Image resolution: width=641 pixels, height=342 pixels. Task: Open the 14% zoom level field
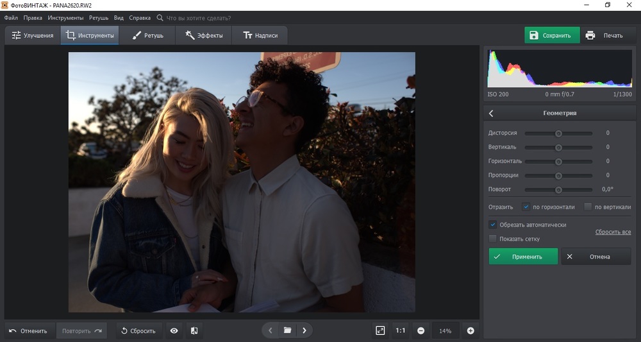(445, 330)
